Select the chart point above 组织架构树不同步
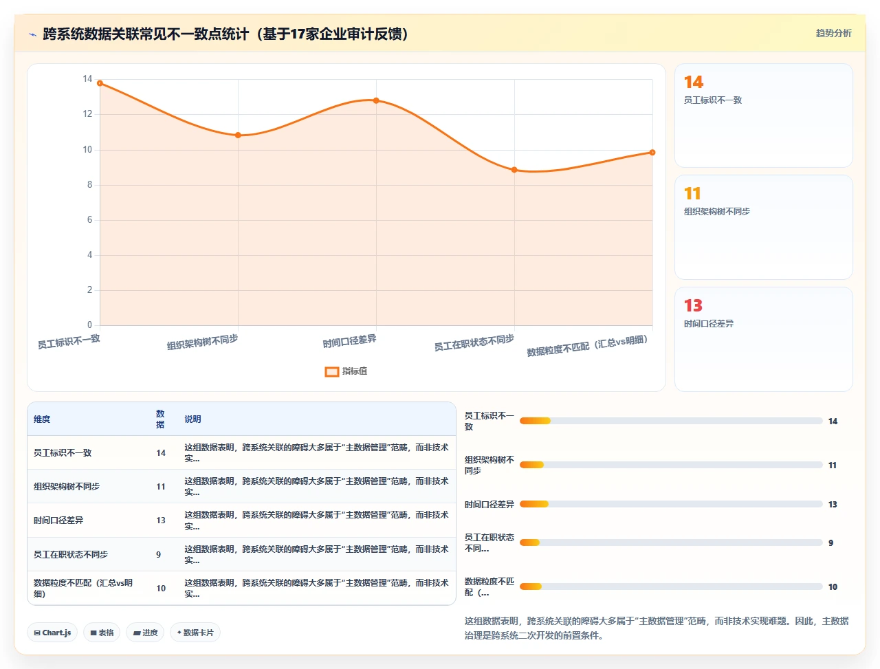This screenshot has height=669, width=880. coord(239,135)
